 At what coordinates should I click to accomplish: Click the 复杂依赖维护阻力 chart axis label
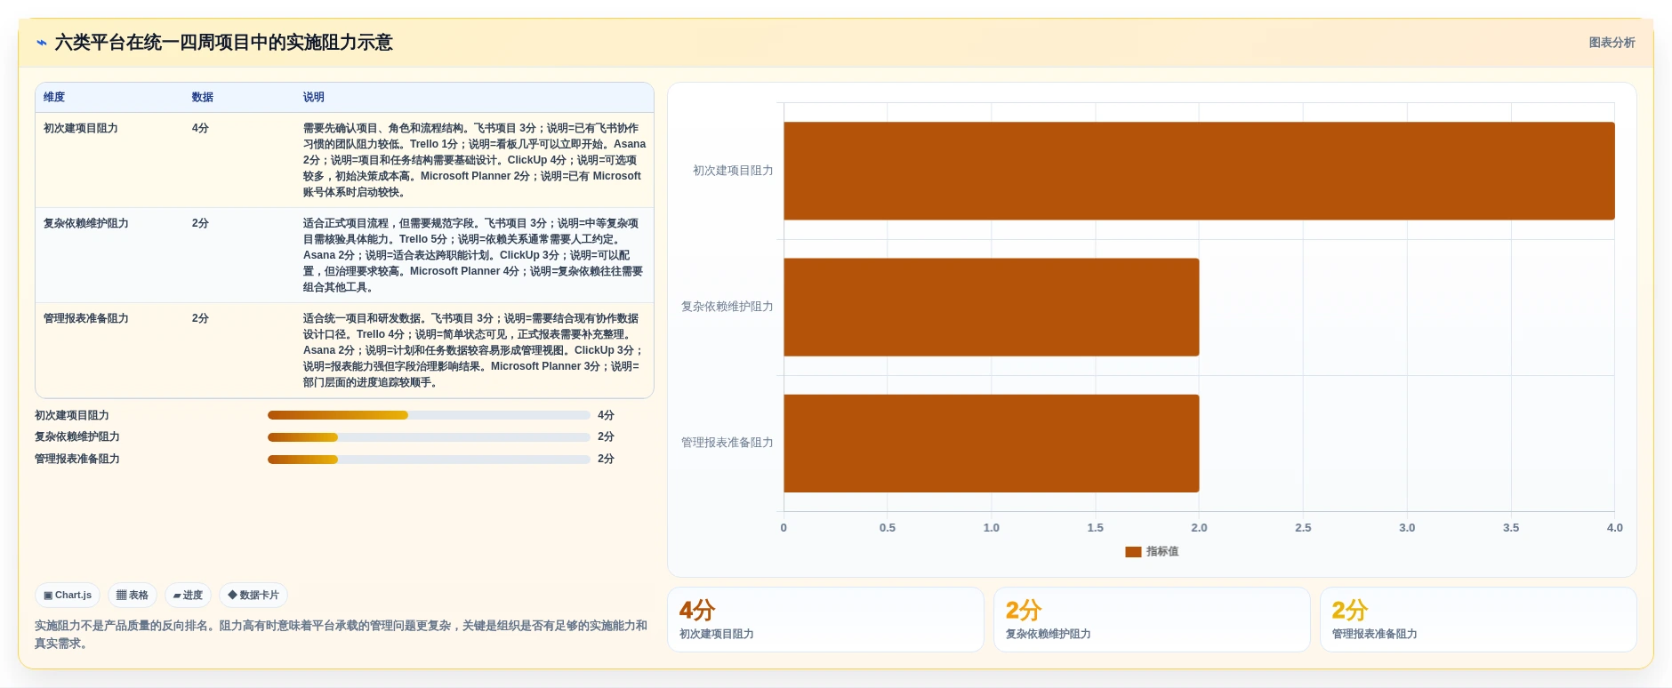click(x=727, y=307)
